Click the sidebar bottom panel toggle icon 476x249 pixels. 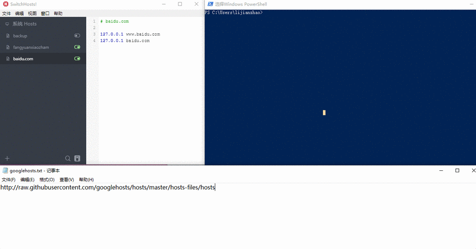click(x=77, y=158)
